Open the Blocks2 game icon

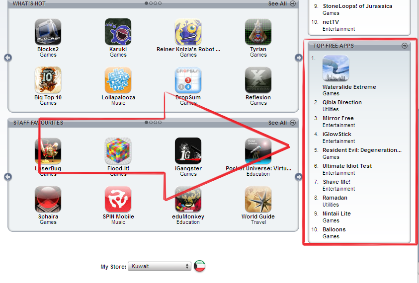(48, 32)
